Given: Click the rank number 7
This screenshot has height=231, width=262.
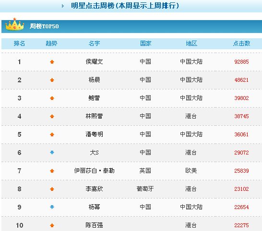Looking at the screenshot, I should (19, 171).
